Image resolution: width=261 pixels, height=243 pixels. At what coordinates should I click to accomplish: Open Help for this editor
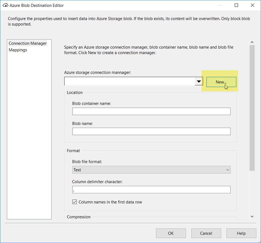241,233
